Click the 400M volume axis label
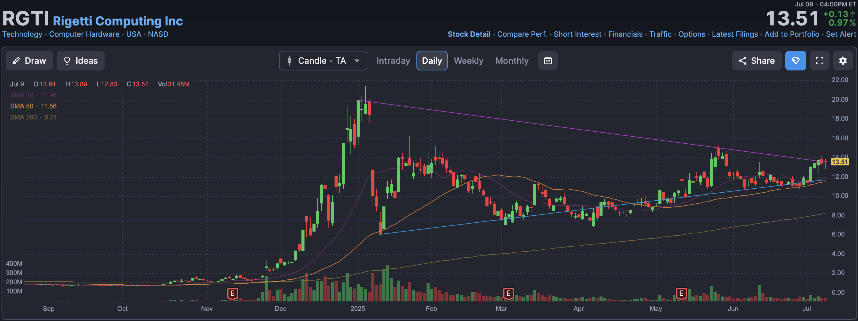The image size is (858, 321). (x=14, y=264)
